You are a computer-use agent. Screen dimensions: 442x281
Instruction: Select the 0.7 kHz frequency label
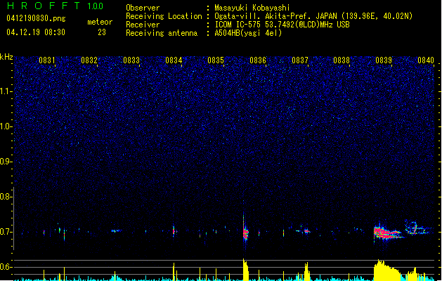6,232
